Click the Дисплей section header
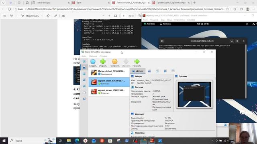 pos(139,114)
